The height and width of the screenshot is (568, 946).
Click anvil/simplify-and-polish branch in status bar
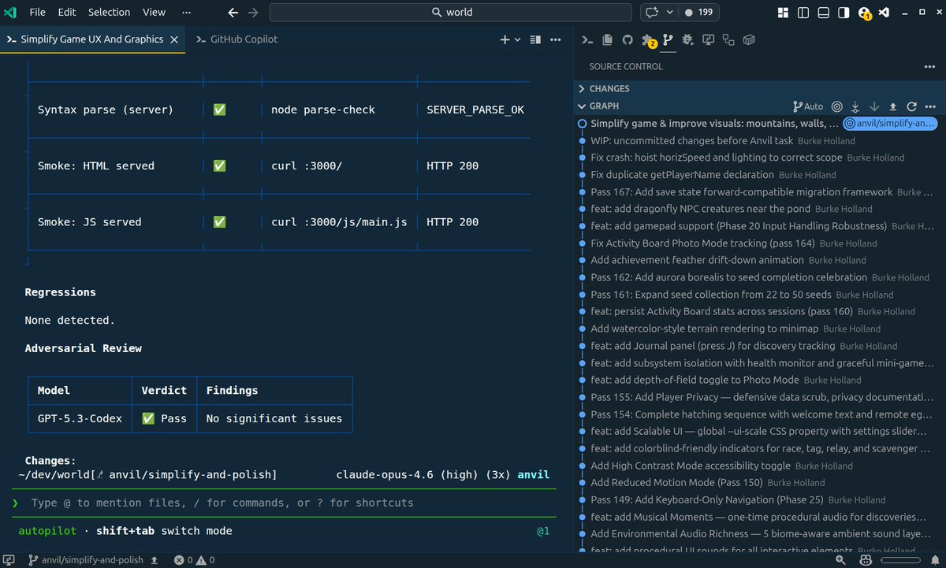click(87, 560)
